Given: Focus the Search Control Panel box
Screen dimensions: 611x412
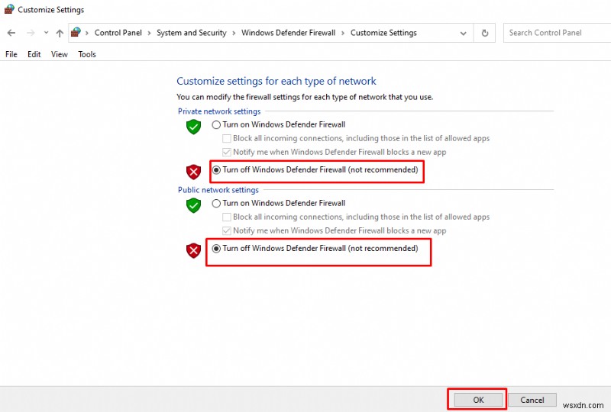Looking at the screenshot, I should pyautogui.click(x=557, y=33).
